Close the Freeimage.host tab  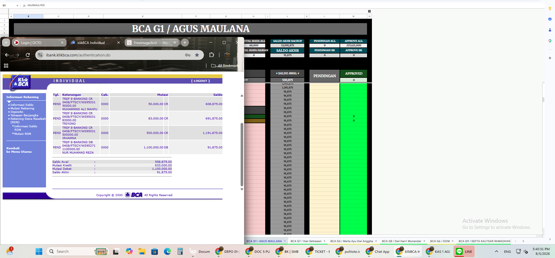pos(175,43)
